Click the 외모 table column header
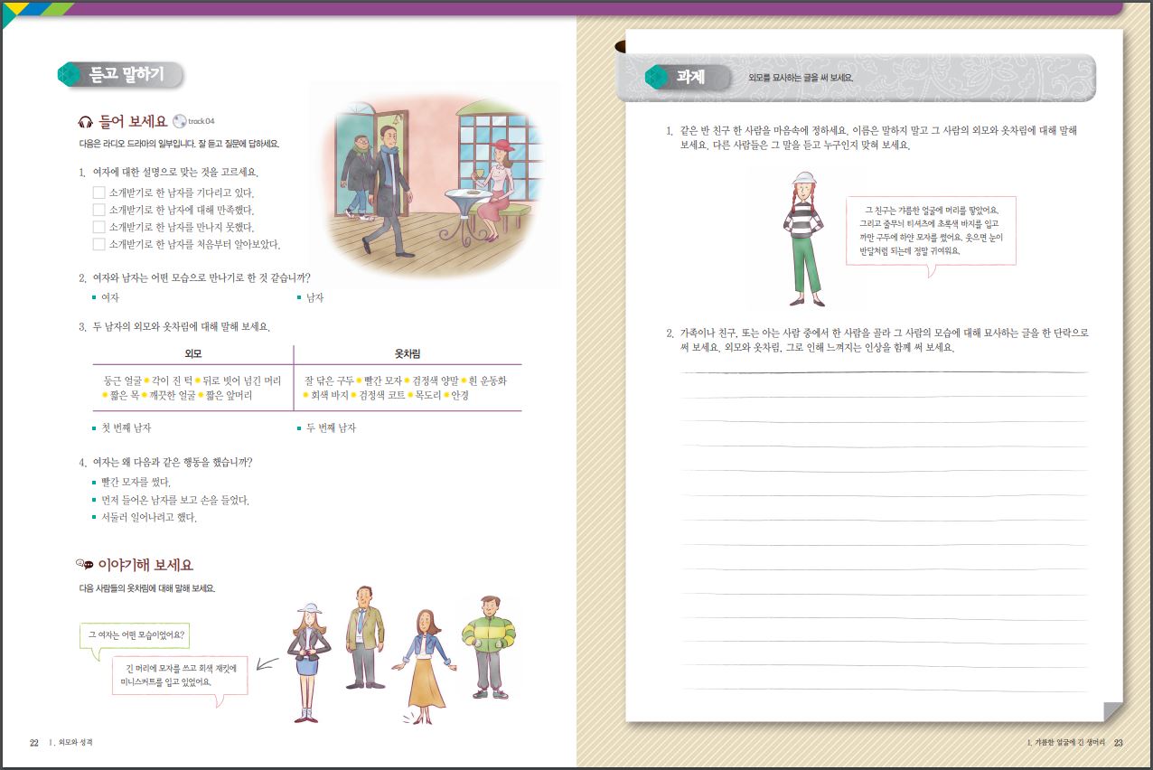Image resolution: width=1153 pixels, height=770 pixels. click(x=192, y=353)
